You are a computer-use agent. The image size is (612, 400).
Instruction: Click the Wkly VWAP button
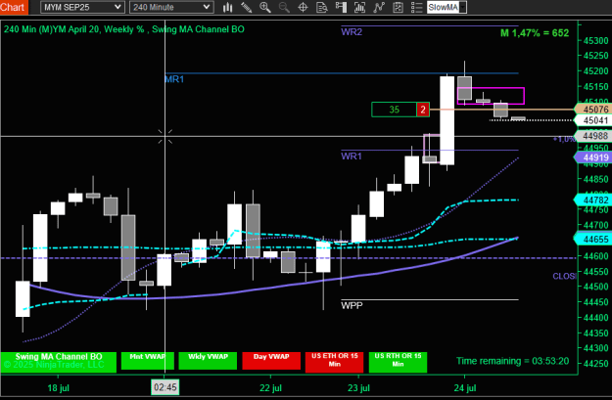208,361
